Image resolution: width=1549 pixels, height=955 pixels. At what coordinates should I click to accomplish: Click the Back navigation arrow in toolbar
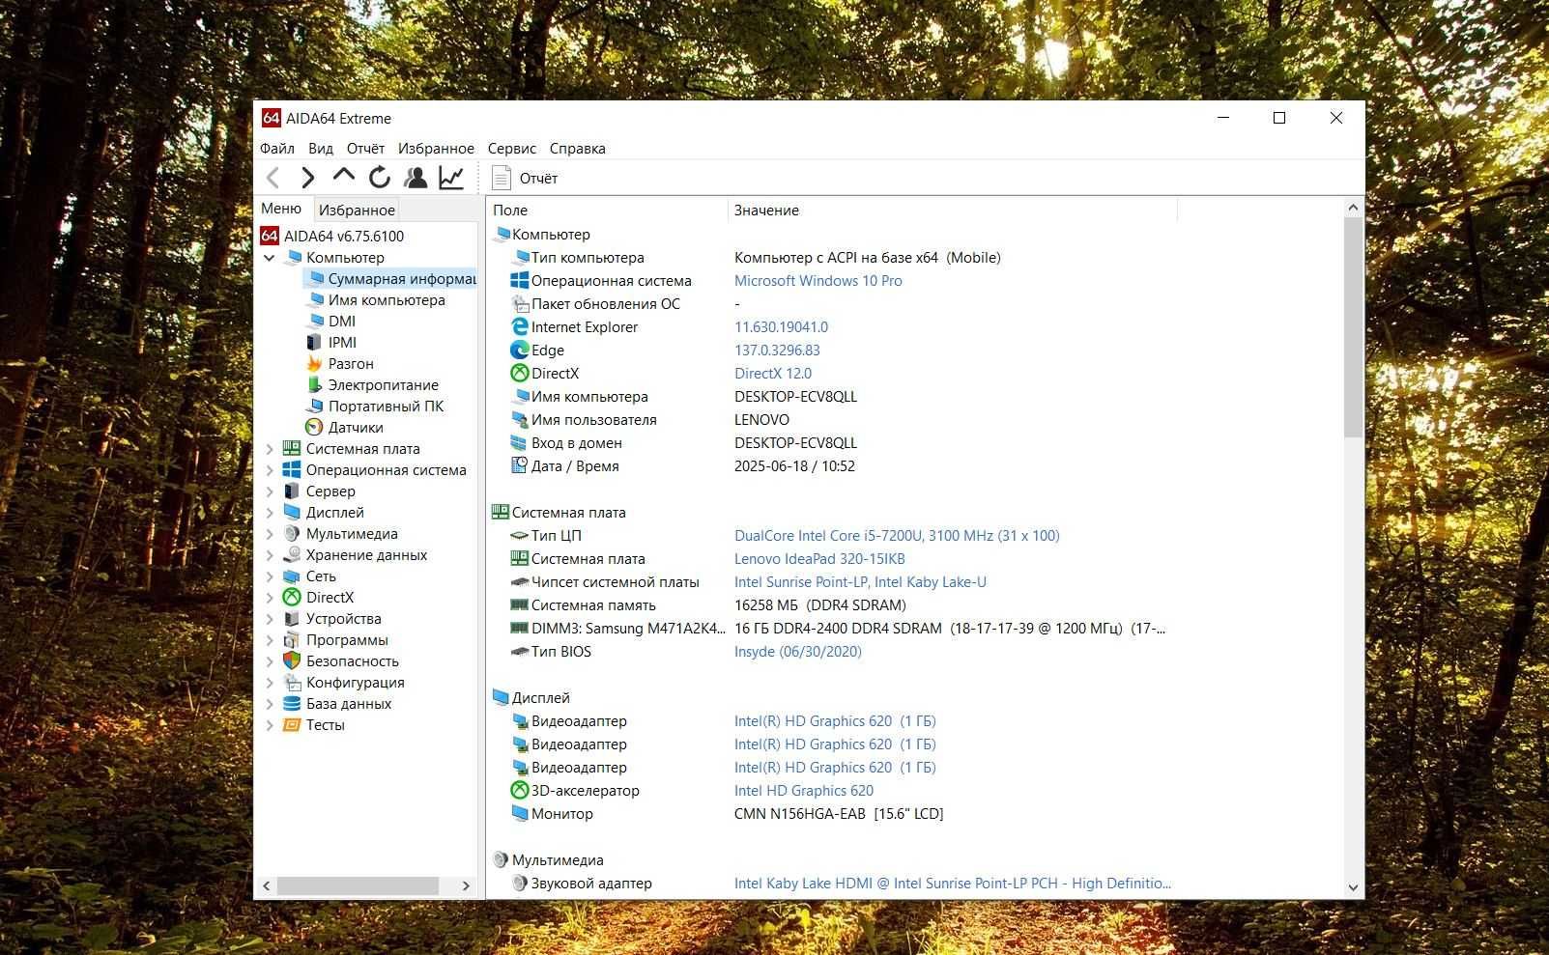(273, 178)
